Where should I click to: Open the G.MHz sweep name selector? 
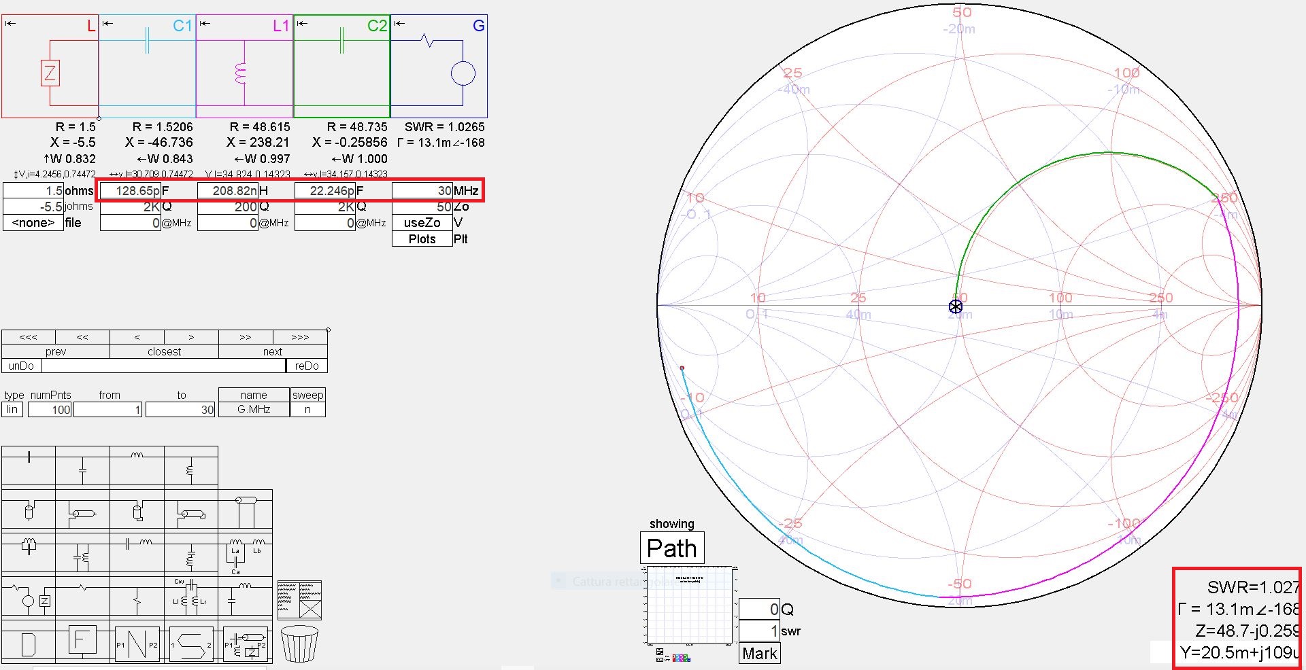pos(254,410)
